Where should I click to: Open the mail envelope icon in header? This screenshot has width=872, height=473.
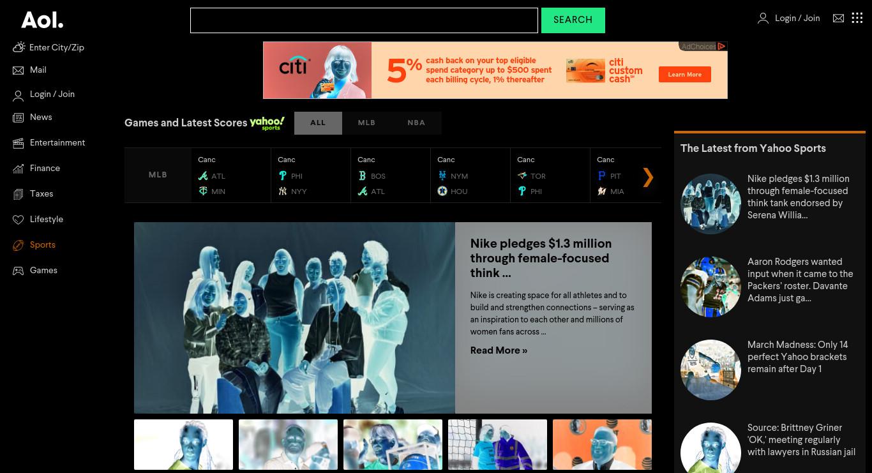(x=839, y=19)
